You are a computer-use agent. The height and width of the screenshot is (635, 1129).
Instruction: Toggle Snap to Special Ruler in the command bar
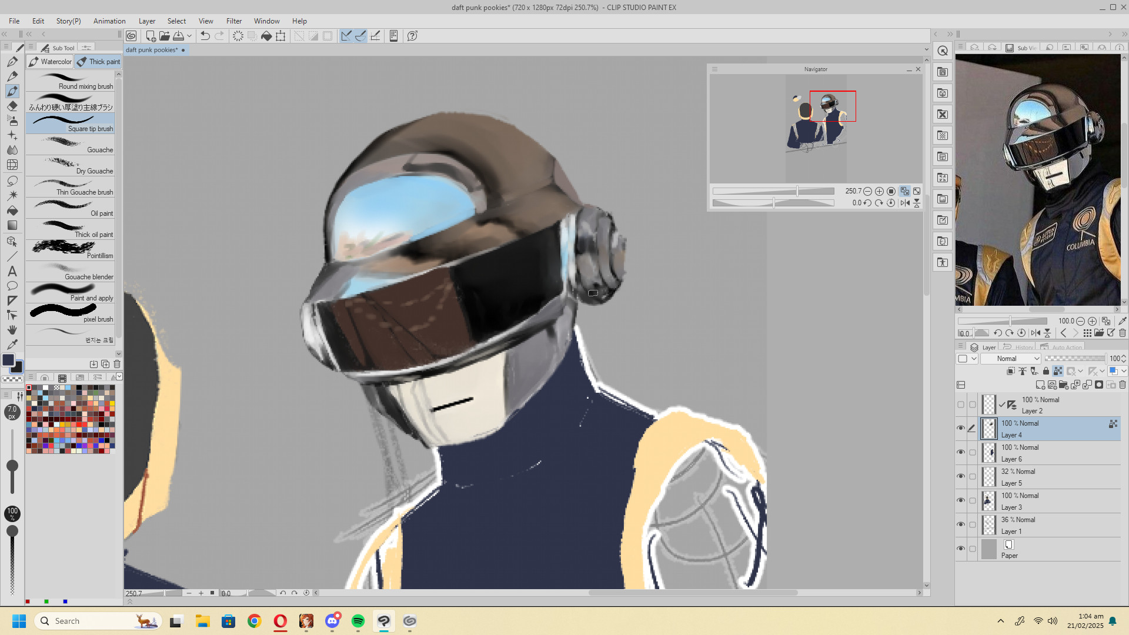360,36
